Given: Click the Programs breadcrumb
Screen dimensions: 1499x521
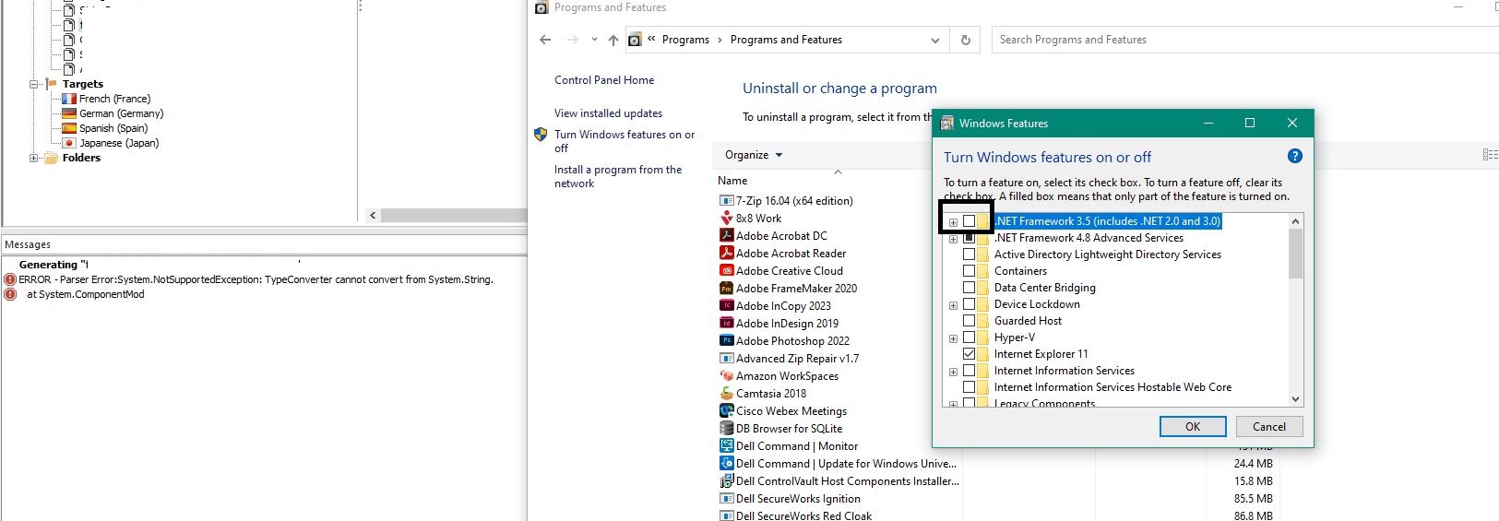Looking at the screenshot, I should point(685,40).
